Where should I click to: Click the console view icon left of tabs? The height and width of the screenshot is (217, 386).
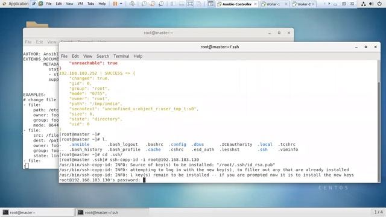(x=210, y=4)
